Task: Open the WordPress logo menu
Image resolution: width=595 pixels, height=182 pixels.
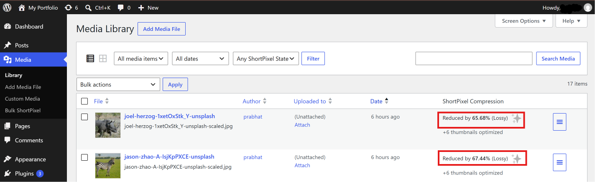Action: point(7,8)
